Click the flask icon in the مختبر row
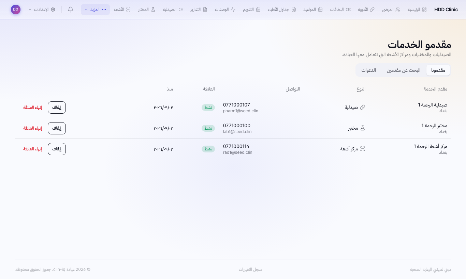 [363, 128]
